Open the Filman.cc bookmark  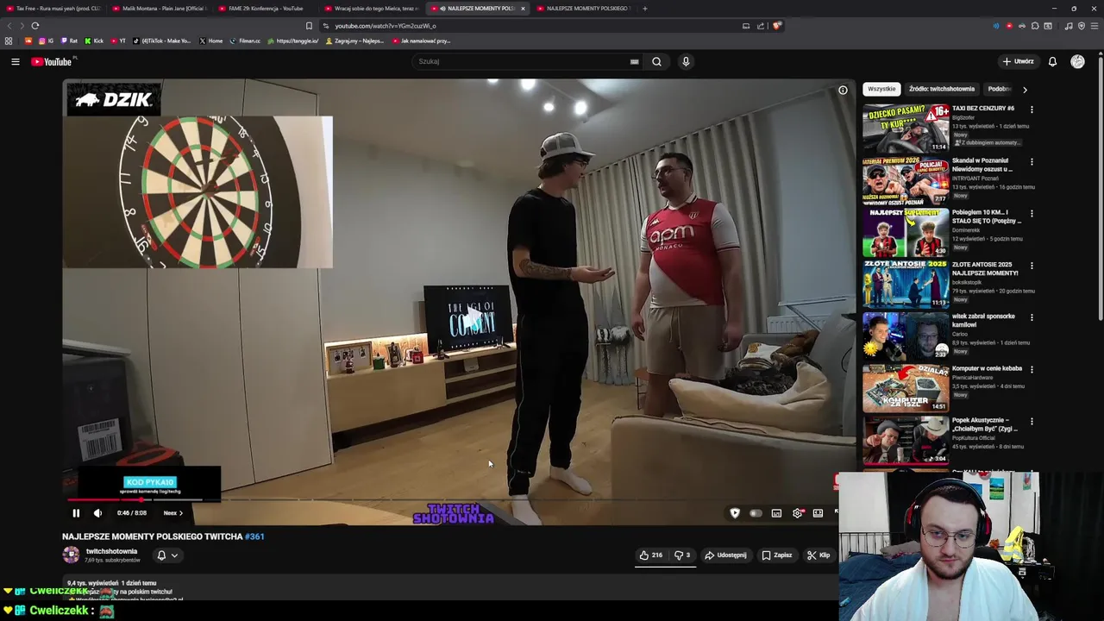point(245,41)
